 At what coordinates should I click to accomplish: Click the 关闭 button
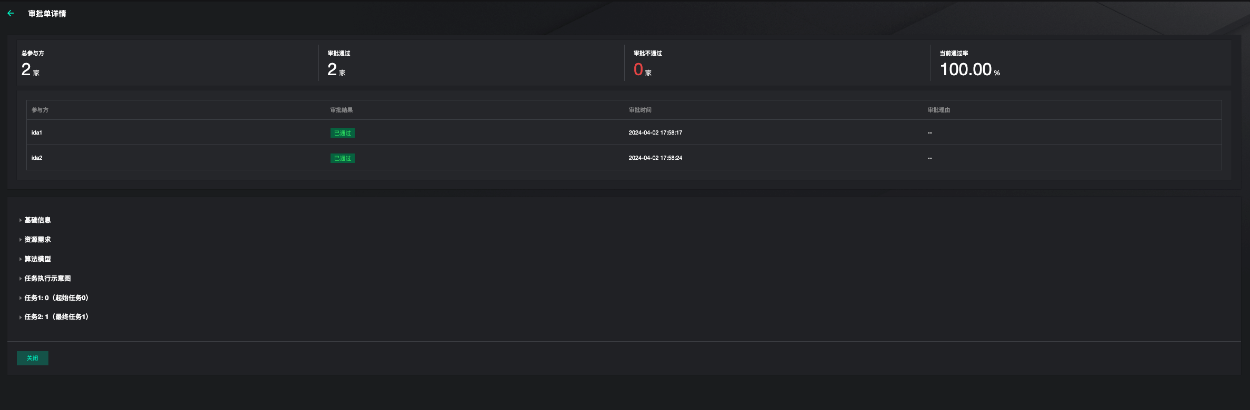click(33, 358)
